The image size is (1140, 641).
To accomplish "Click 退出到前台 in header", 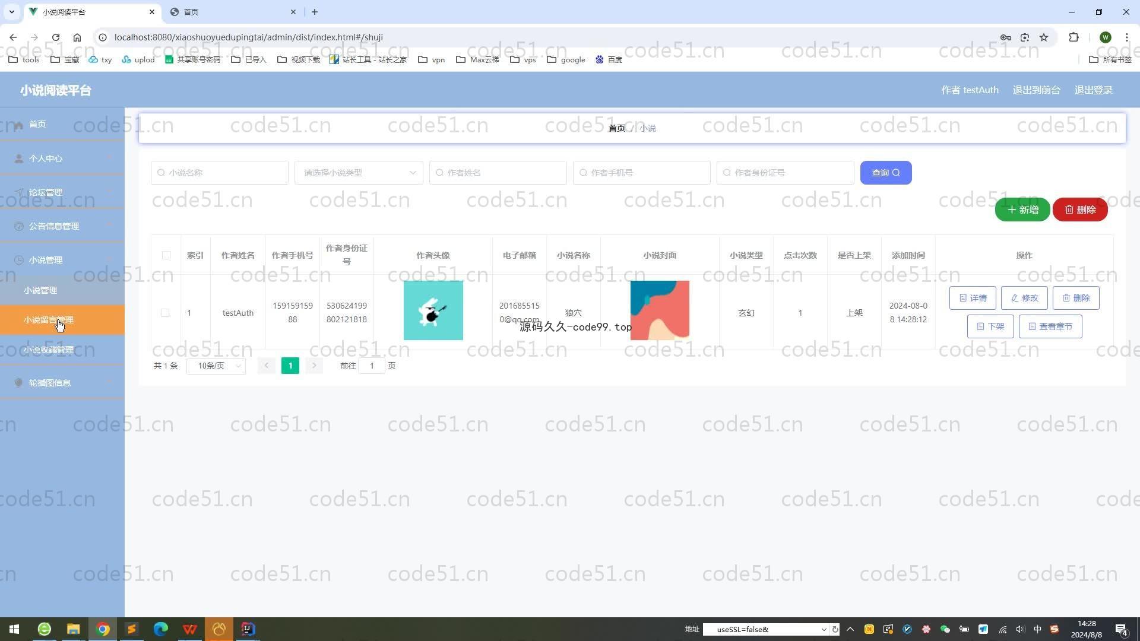I will [1036, 90].
